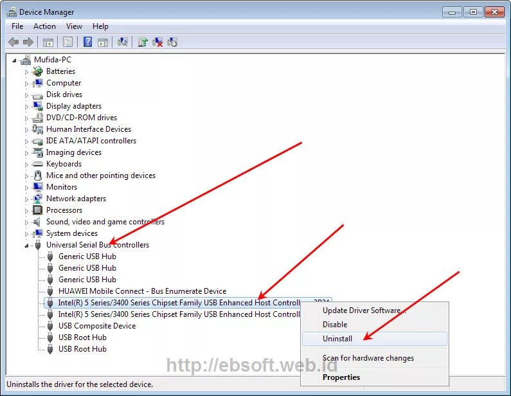This screenshot has height=396, width=511.
Task: Expand the Network adapters category
Action: click(27, 199)
